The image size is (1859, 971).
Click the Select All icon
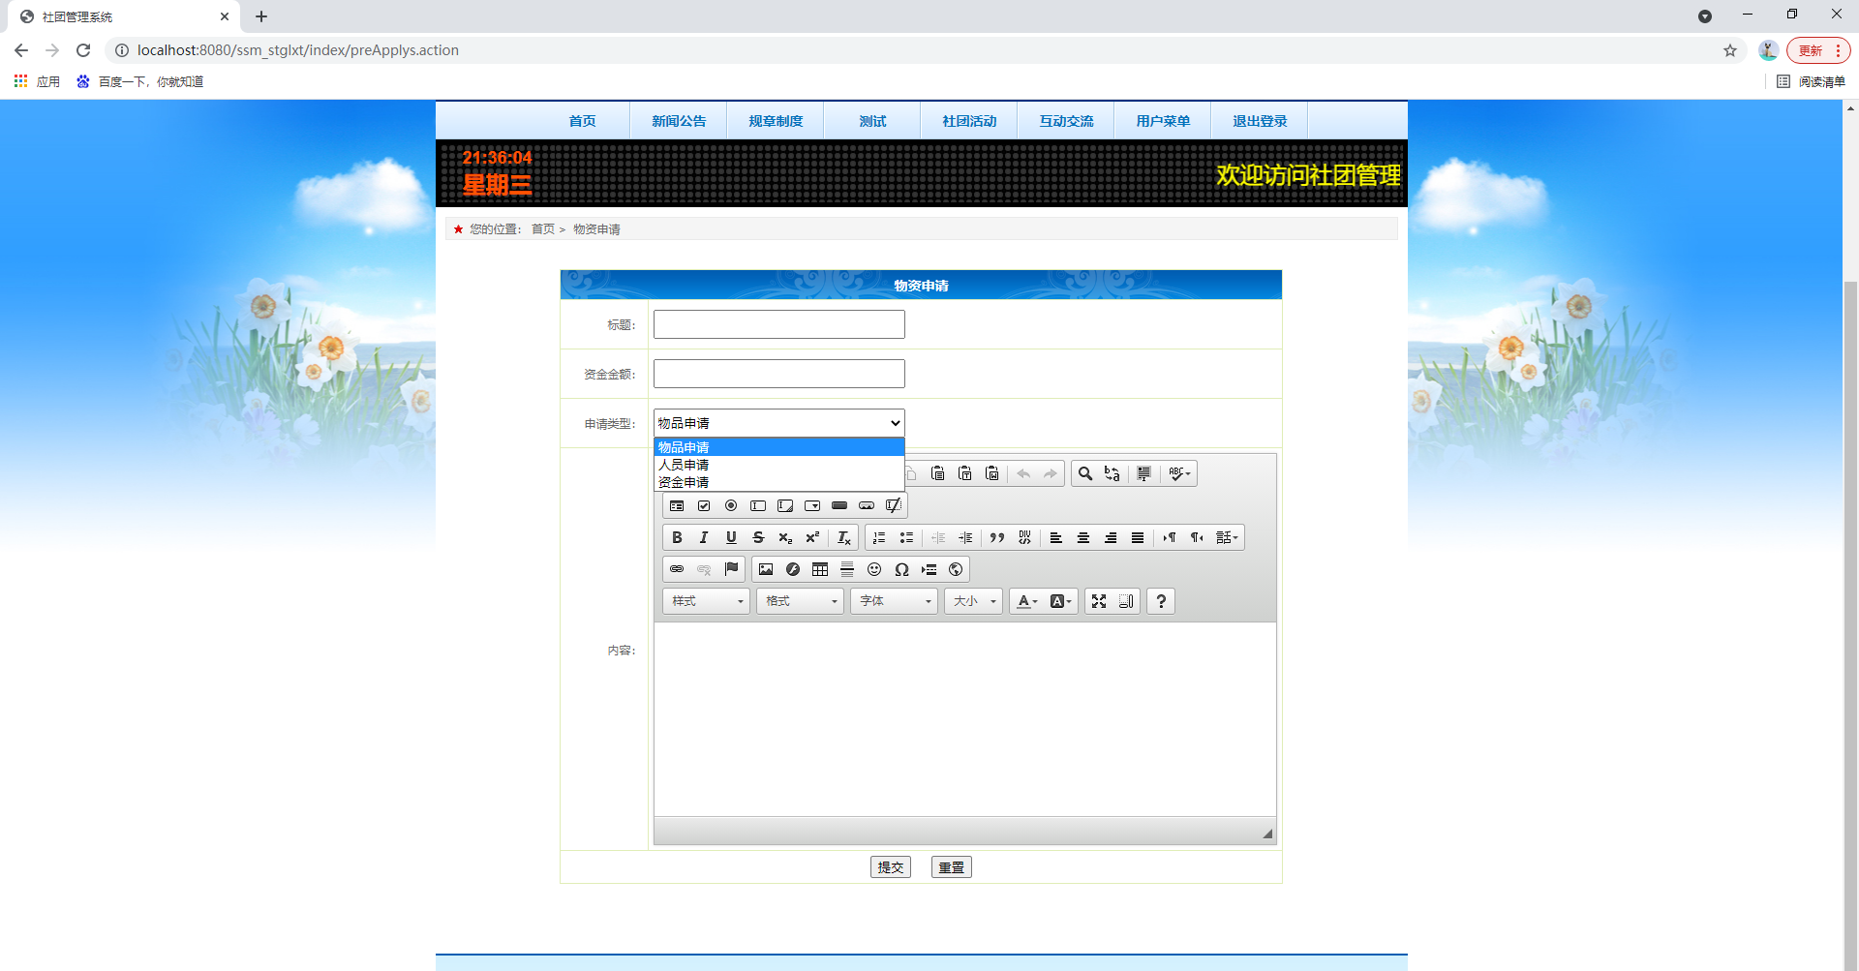pos(1144,473)
